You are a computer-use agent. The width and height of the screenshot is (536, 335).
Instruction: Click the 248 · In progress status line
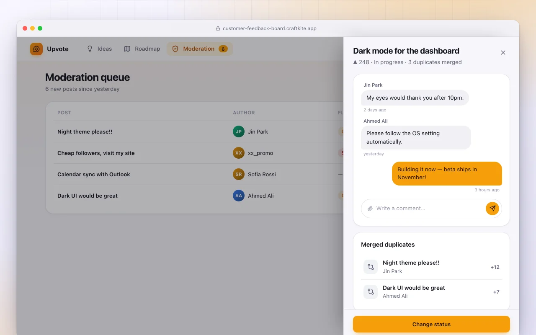click(407, 62)
